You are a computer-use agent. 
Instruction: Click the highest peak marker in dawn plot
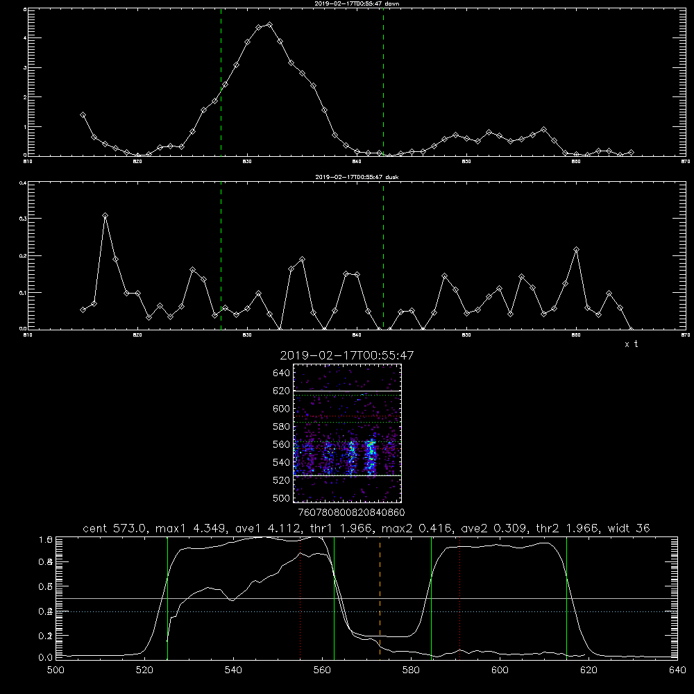click(x=269, y=25)
